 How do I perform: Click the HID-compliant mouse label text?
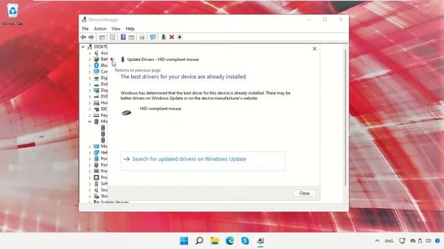coord(160,109)
